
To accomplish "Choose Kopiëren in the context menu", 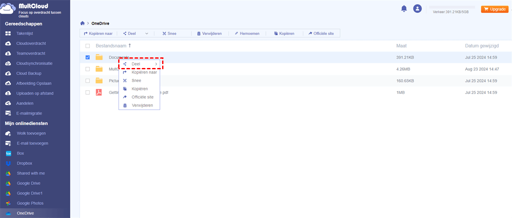I will coord(139,89).
